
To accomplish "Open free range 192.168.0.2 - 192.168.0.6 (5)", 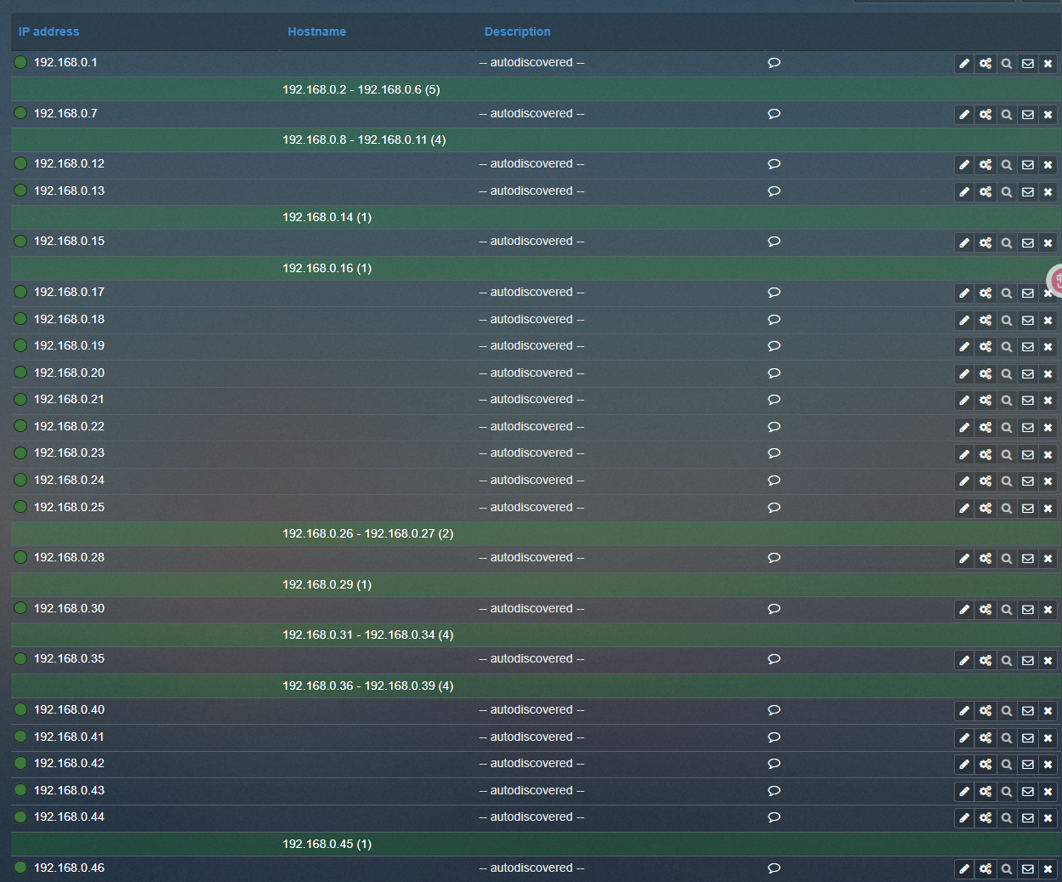I will [x=361, y=89].
